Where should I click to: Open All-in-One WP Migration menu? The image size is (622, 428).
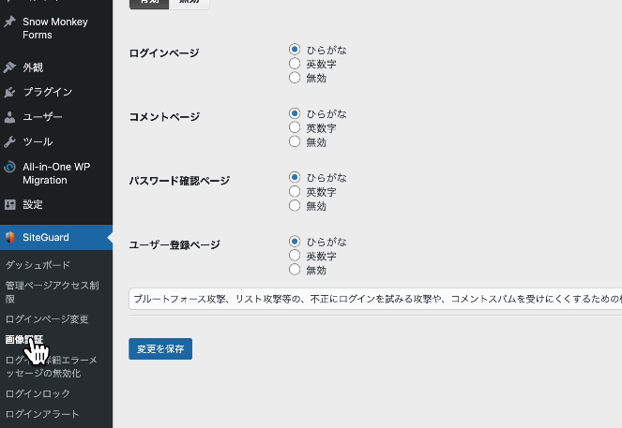coord(56,173)
